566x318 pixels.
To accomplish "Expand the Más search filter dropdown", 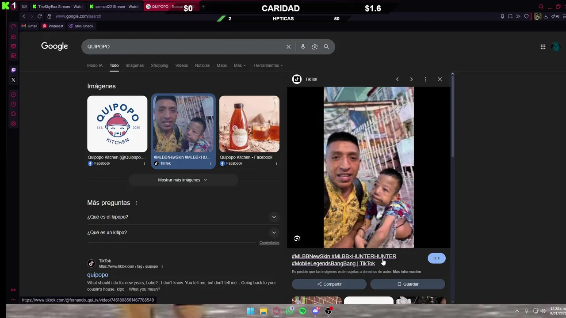I will coord(240,65).
